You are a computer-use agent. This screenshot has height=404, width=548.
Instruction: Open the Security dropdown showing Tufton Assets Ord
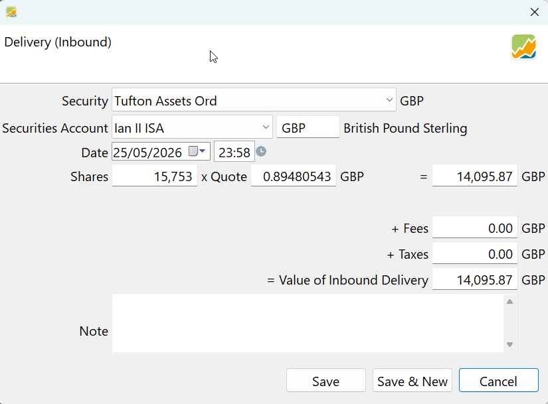pyautogui.click(x=254, y=101)
